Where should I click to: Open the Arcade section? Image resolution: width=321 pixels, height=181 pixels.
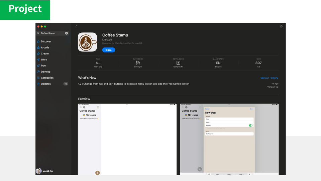click(x=45, y=47)
